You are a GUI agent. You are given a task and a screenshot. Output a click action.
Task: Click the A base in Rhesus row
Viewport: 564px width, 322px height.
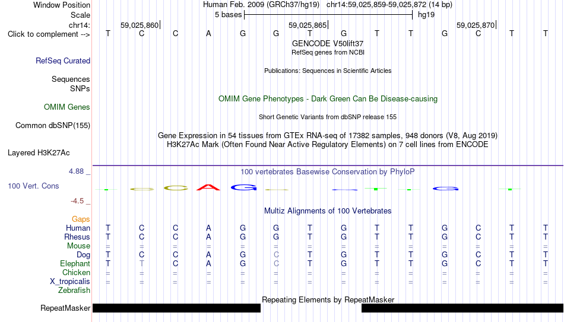tap(208, 237)
